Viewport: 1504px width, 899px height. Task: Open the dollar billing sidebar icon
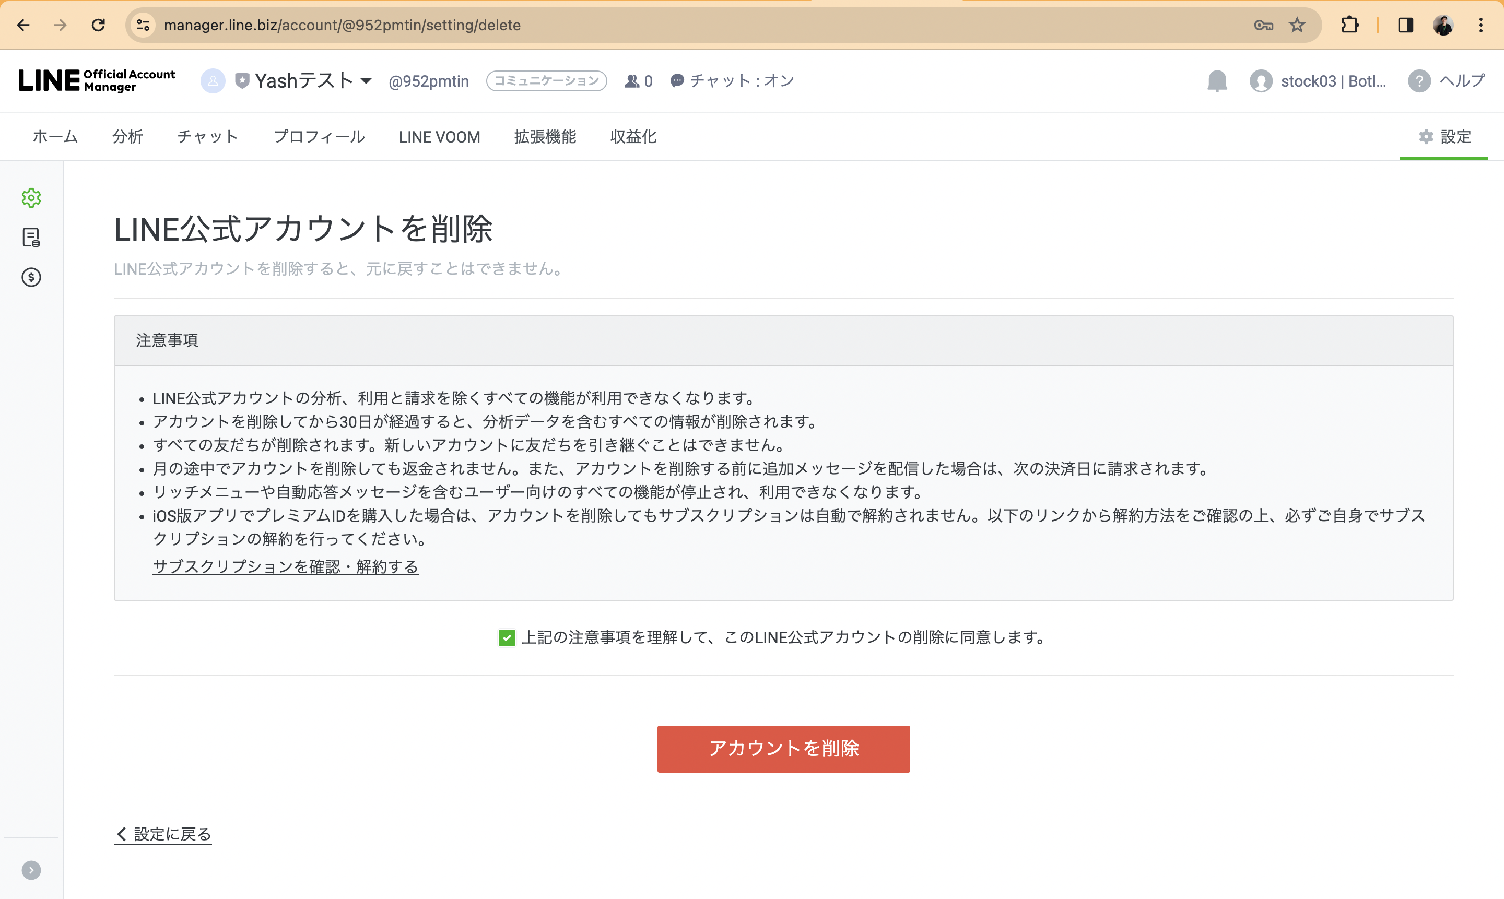31,277
